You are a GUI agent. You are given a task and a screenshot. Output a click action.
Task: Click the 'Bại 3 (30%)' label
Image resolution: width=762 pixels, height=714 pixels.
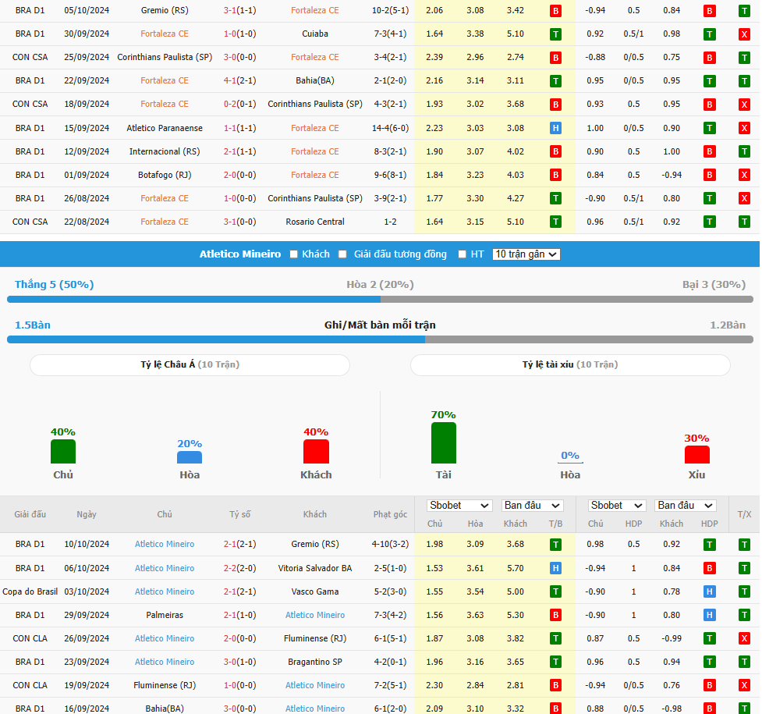point(714,285)
